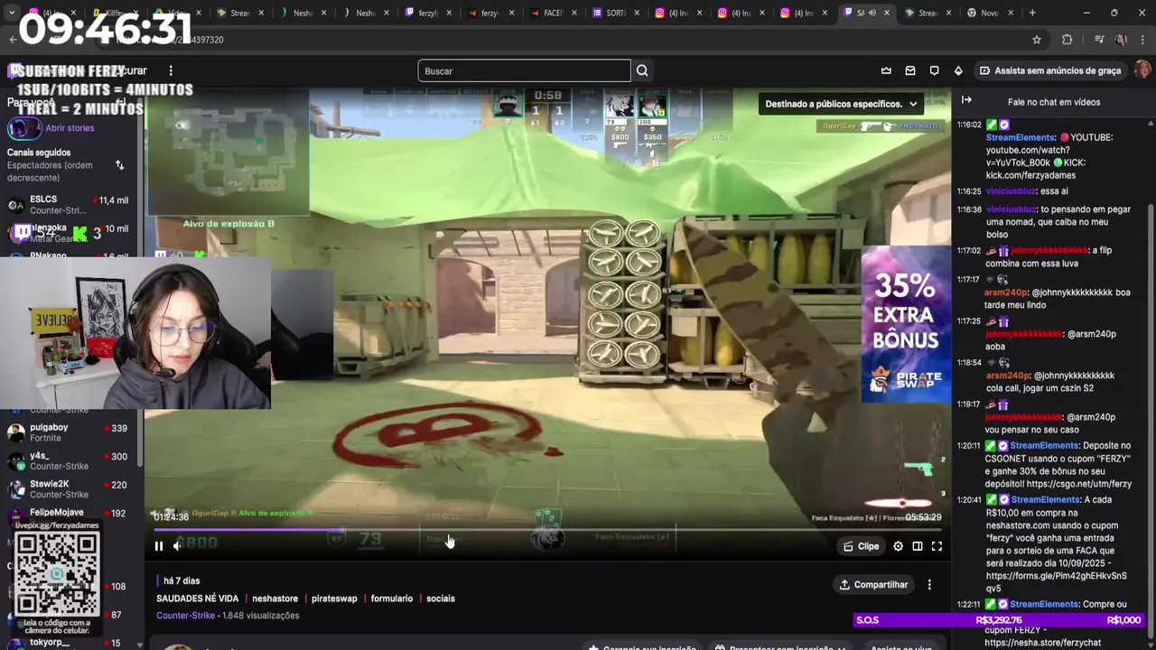Click the 35% Extra Bônus PirateSwap banner
Image resolution: width=1156 pixels, height=650 pixels.
click(906, 325)
